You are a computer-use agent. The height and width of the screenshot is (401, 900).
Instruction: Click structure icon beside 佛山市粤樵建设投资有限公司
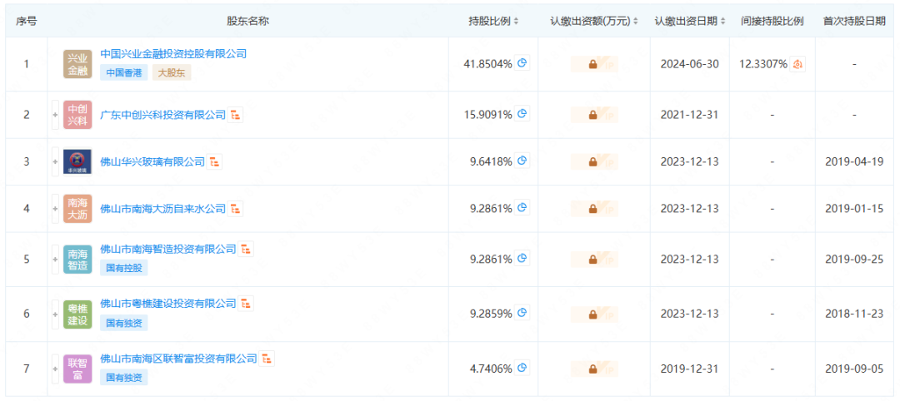tap(247, 304)
